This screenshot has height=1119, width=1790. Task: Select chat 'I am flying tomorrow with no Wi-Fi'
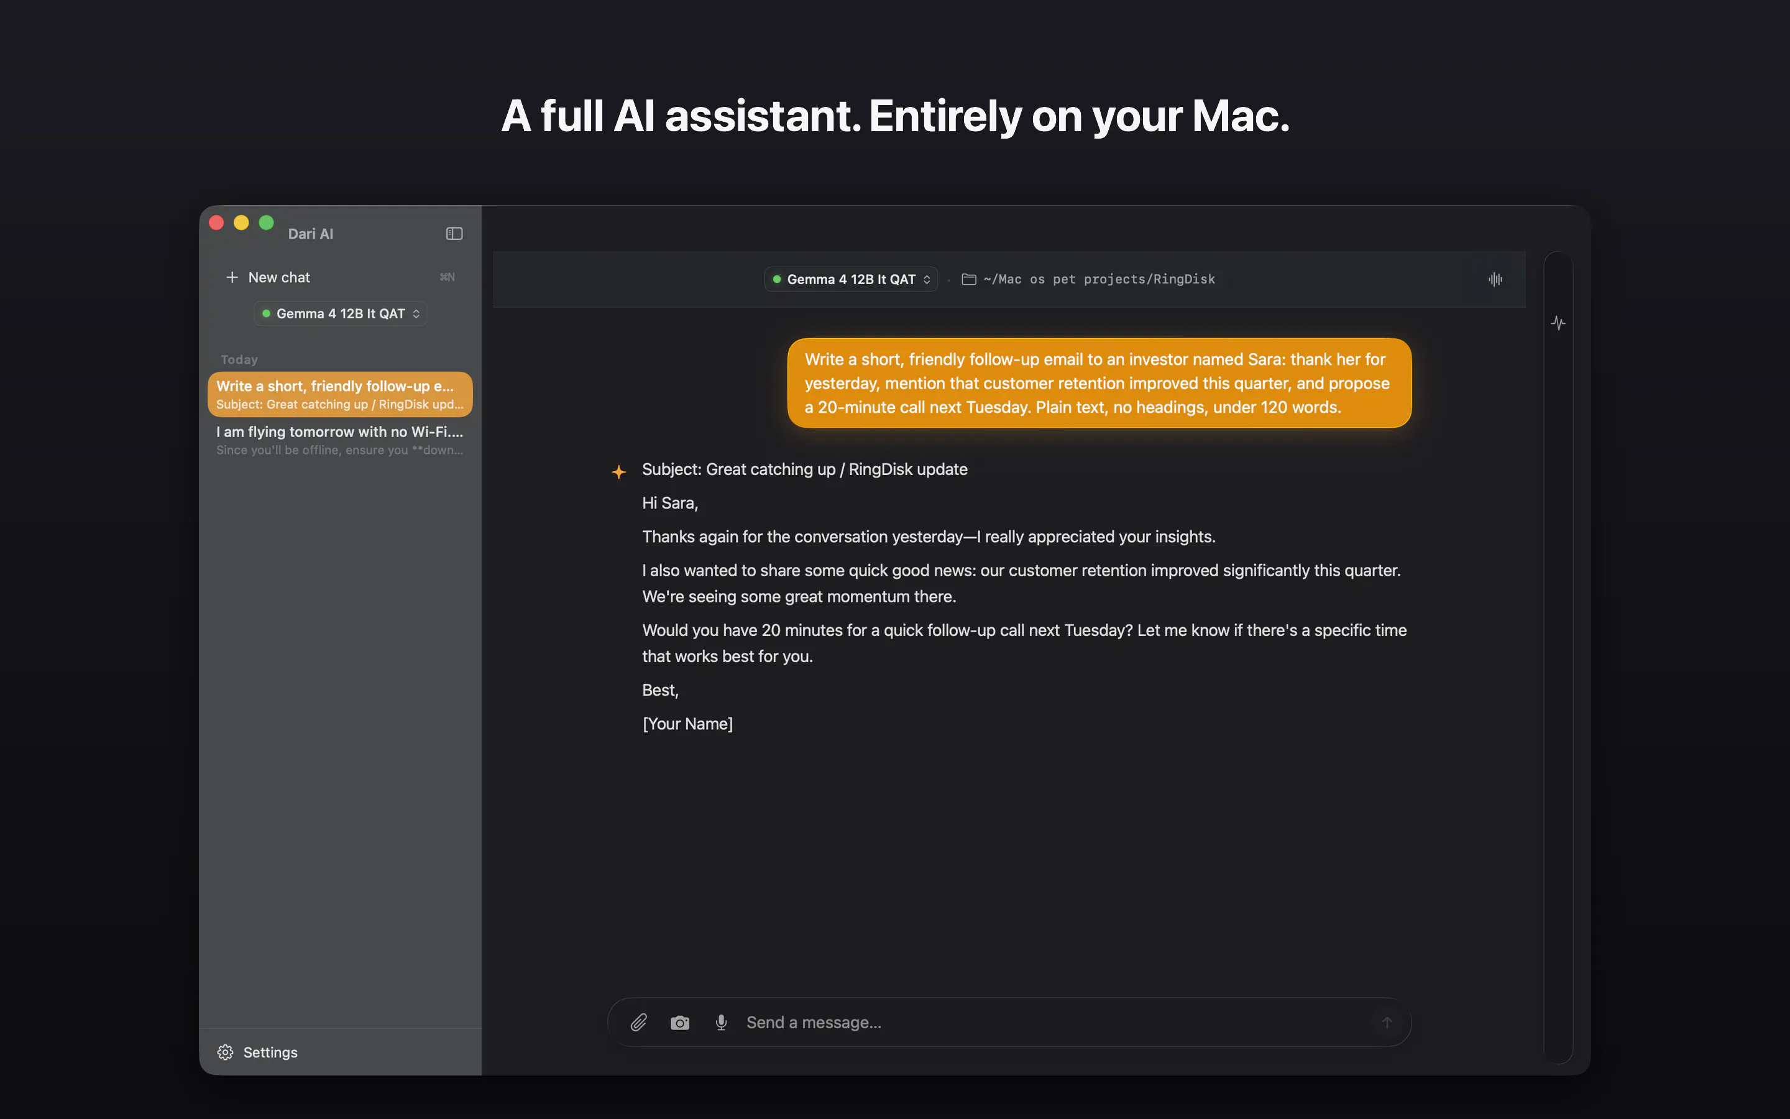point(340,440)
